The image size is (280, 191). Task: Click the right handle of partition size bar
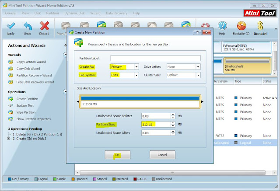(x=202, y=102)
